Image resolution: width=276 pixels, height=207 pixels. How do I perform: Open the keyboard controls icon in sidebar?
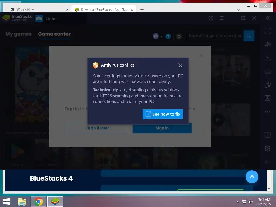(268, 71)
